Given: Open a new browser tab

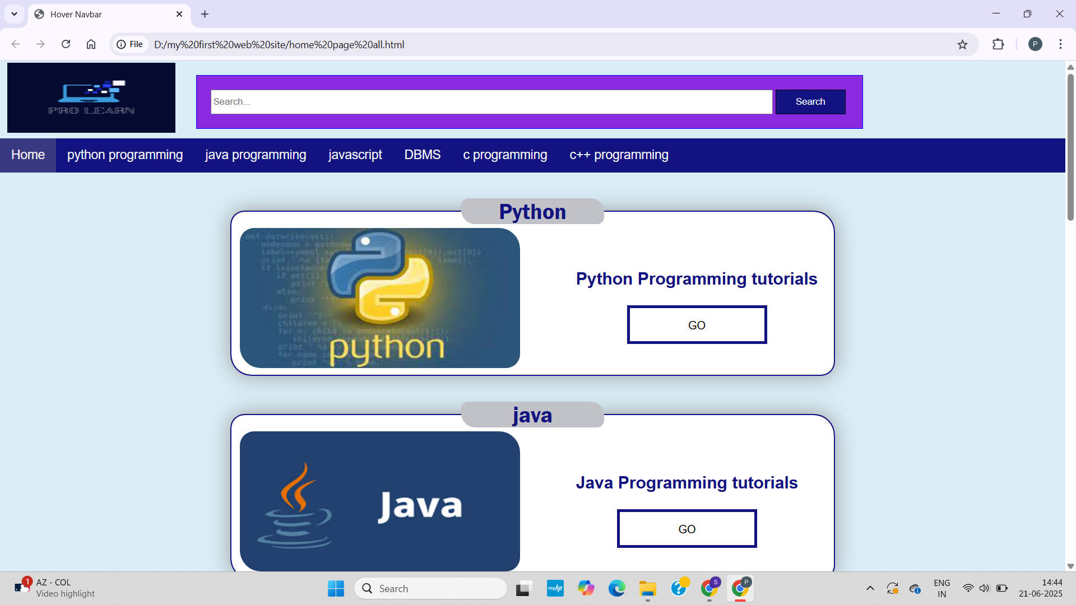Looking at the screenshot, I should coord(205,14).
